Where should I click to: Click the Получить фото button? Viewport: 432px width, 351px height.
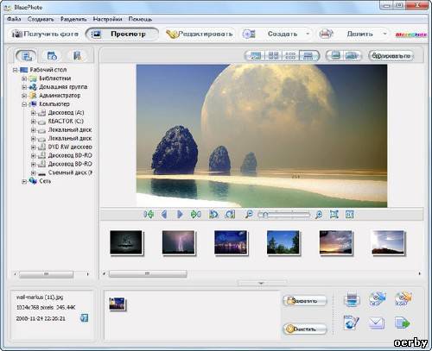coord(45,34)
